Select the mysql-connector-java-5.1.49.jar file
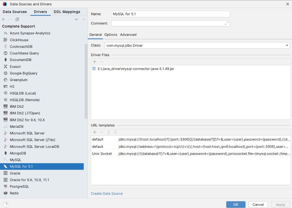This screenshot has width=292, height=208. tap(191, 69)
